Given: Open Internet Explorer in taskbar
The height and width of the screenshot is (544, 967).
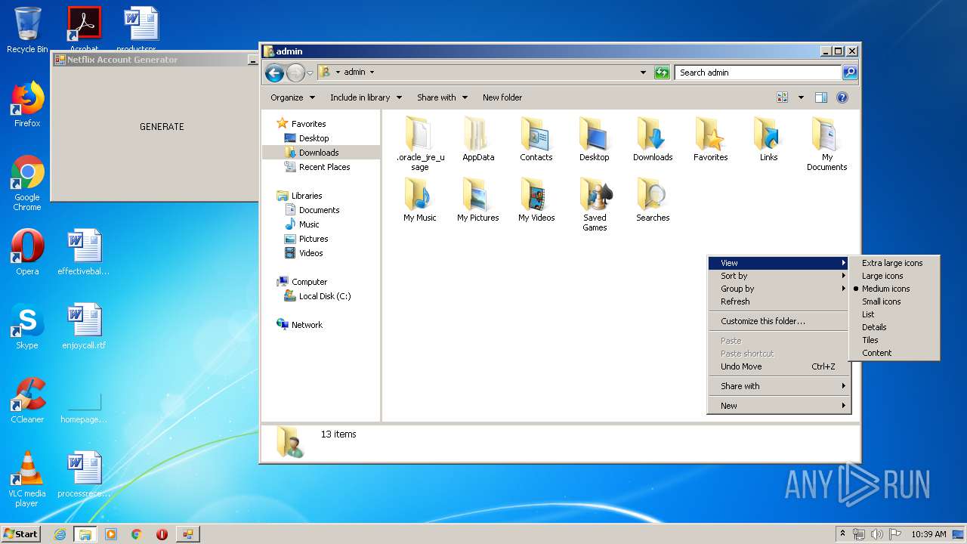Looking at the screenshot, I should pos(60,534).
